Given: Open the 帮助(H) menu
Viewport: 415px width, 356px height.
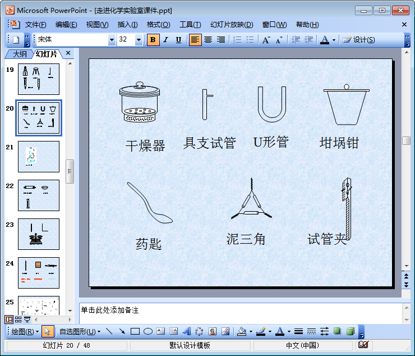Looking at the screenshot, I should point(307,25).
